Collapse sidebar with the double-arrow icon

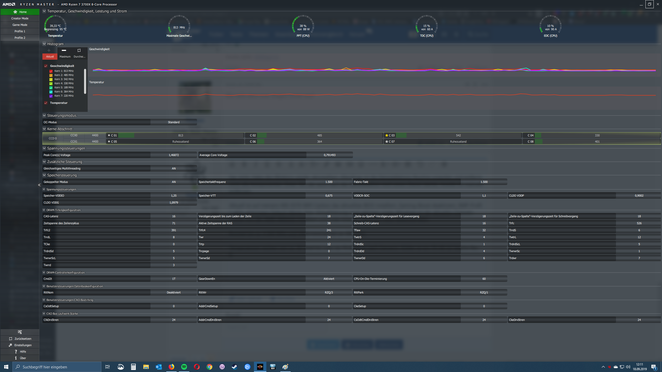[39, 185]
